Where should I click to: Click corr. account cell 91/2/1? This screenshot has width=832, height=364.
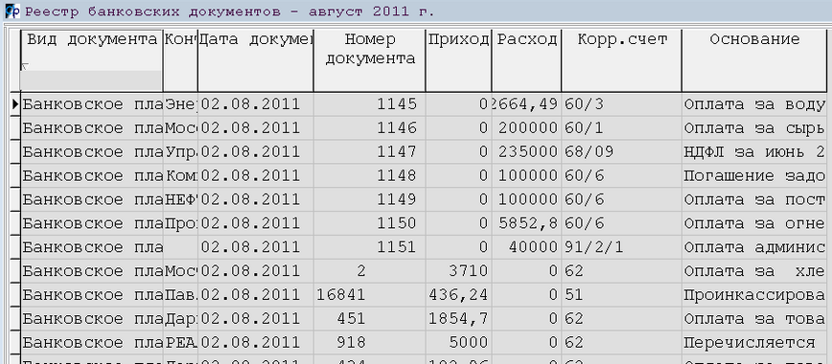(621, 248)
